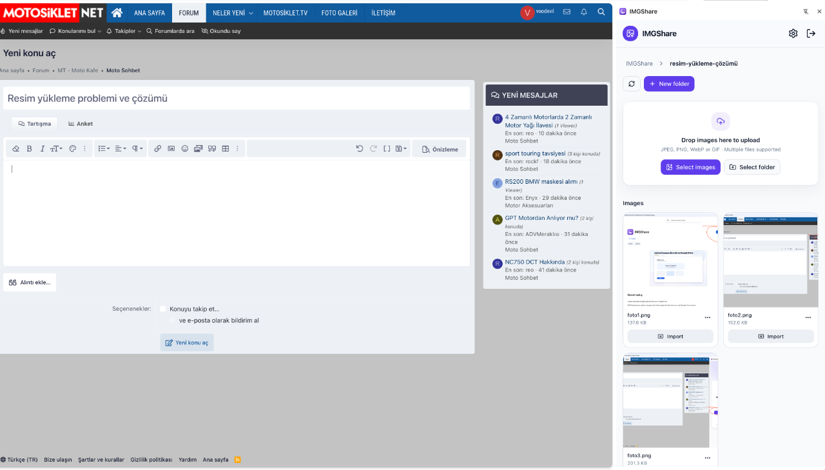This screenshot has width=825, height=470.
Task: Open foto2.png three-dot options menu
Action: pyautogui.click(x=808, y=317)
